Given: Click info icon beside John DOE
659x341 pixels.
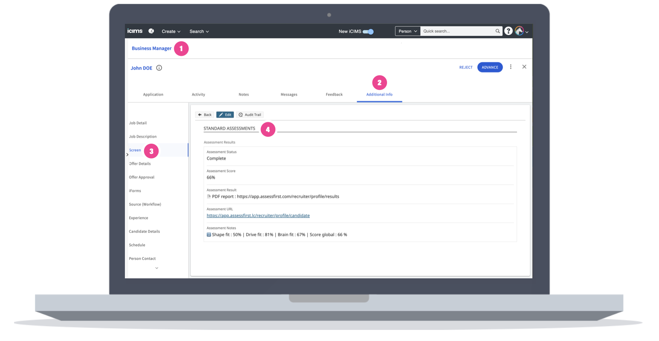Looking at the screenshot, I should pos(159,68).
